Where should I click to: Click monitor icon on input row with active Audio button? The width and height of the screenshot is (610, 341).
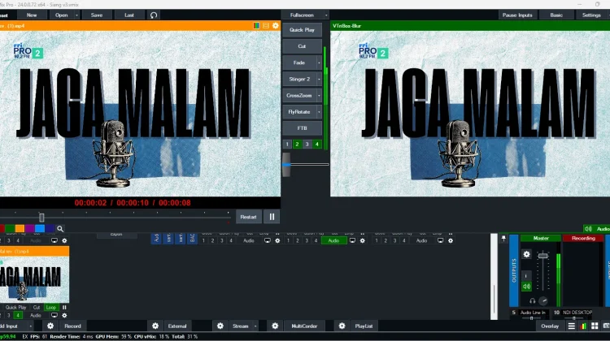[x=352, y=241]
